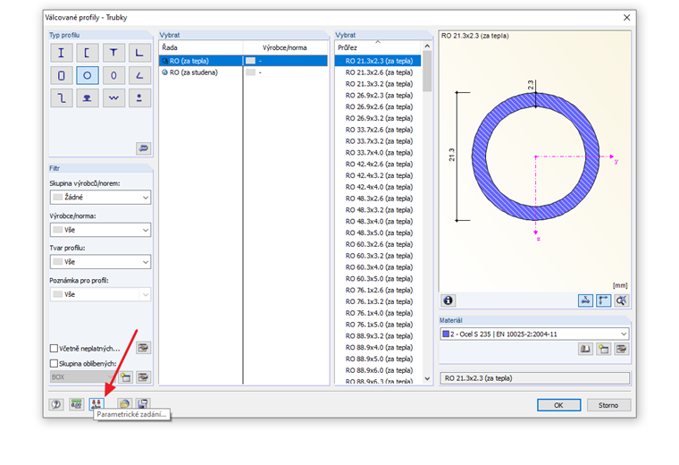Select section RO 60.3x2.6 (za tepla)
The width and height of the screenshot is (679, 465).
coord(379,244)
